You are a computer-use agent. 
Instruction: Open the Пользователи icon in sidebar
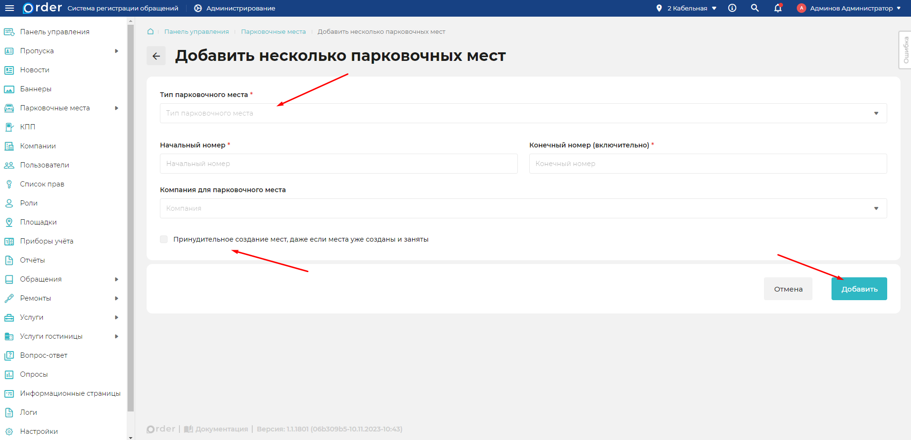click(x=9, y=165)
